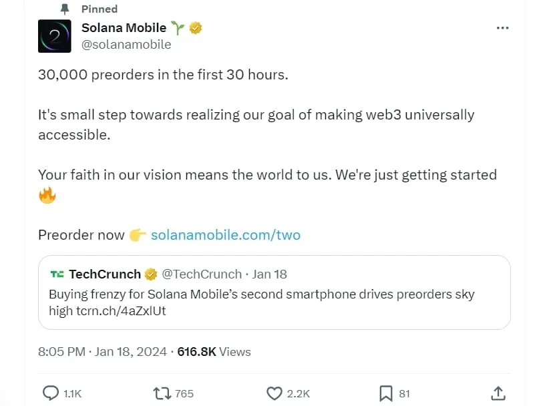
Task: Click the Pinned pushpin icon
Action: click(65, 9)
